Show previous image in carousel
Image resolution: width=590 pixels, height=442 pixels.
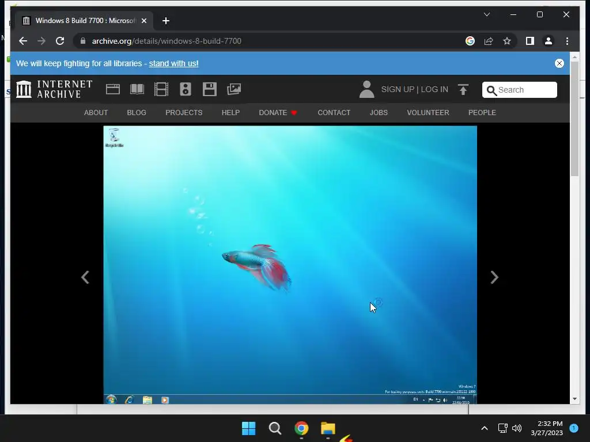pos(85,277)
